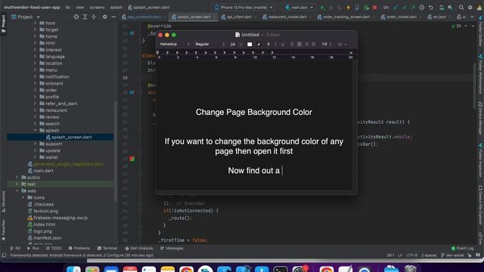Open the Helvetica font family dropdown
Viewport: 484px width, 272px height.
pyautogui.click(x=175, y=45)
